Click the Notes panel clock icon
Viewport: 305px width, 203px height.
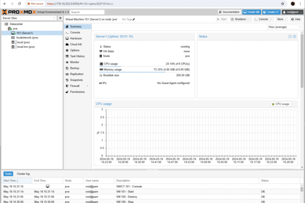(x=290, y=36)
